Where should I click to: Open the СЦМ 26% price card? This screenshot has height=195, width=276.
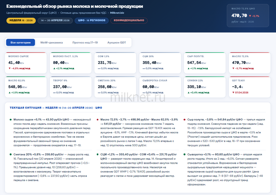tap(160, 63)
